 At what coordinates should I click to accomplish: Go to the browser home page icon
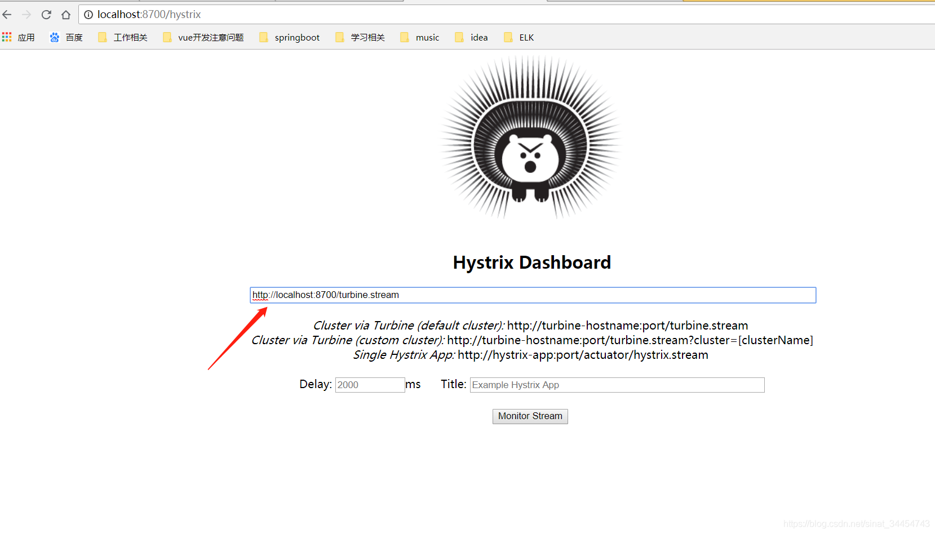click(66, 15)
